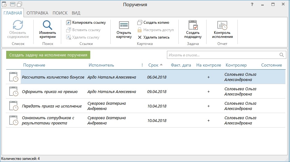
Task: Click the assignment icon in the Оформить приказ на премию row
Action: tap(14, 91)
